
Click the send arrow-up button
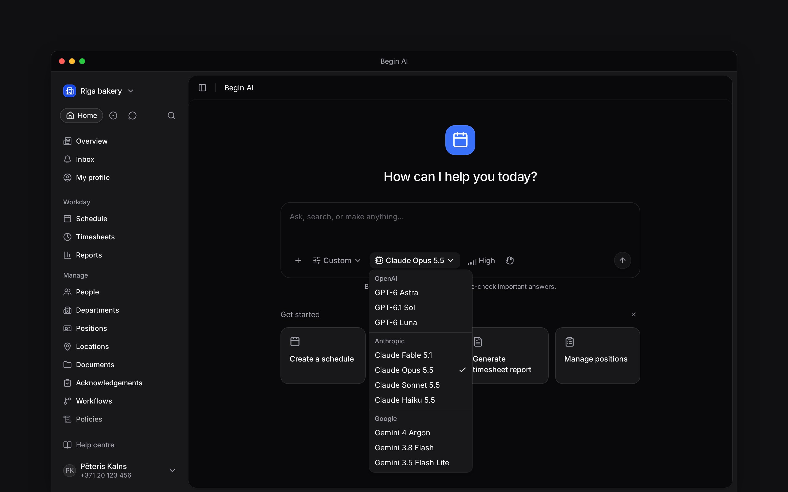[622, 261]
